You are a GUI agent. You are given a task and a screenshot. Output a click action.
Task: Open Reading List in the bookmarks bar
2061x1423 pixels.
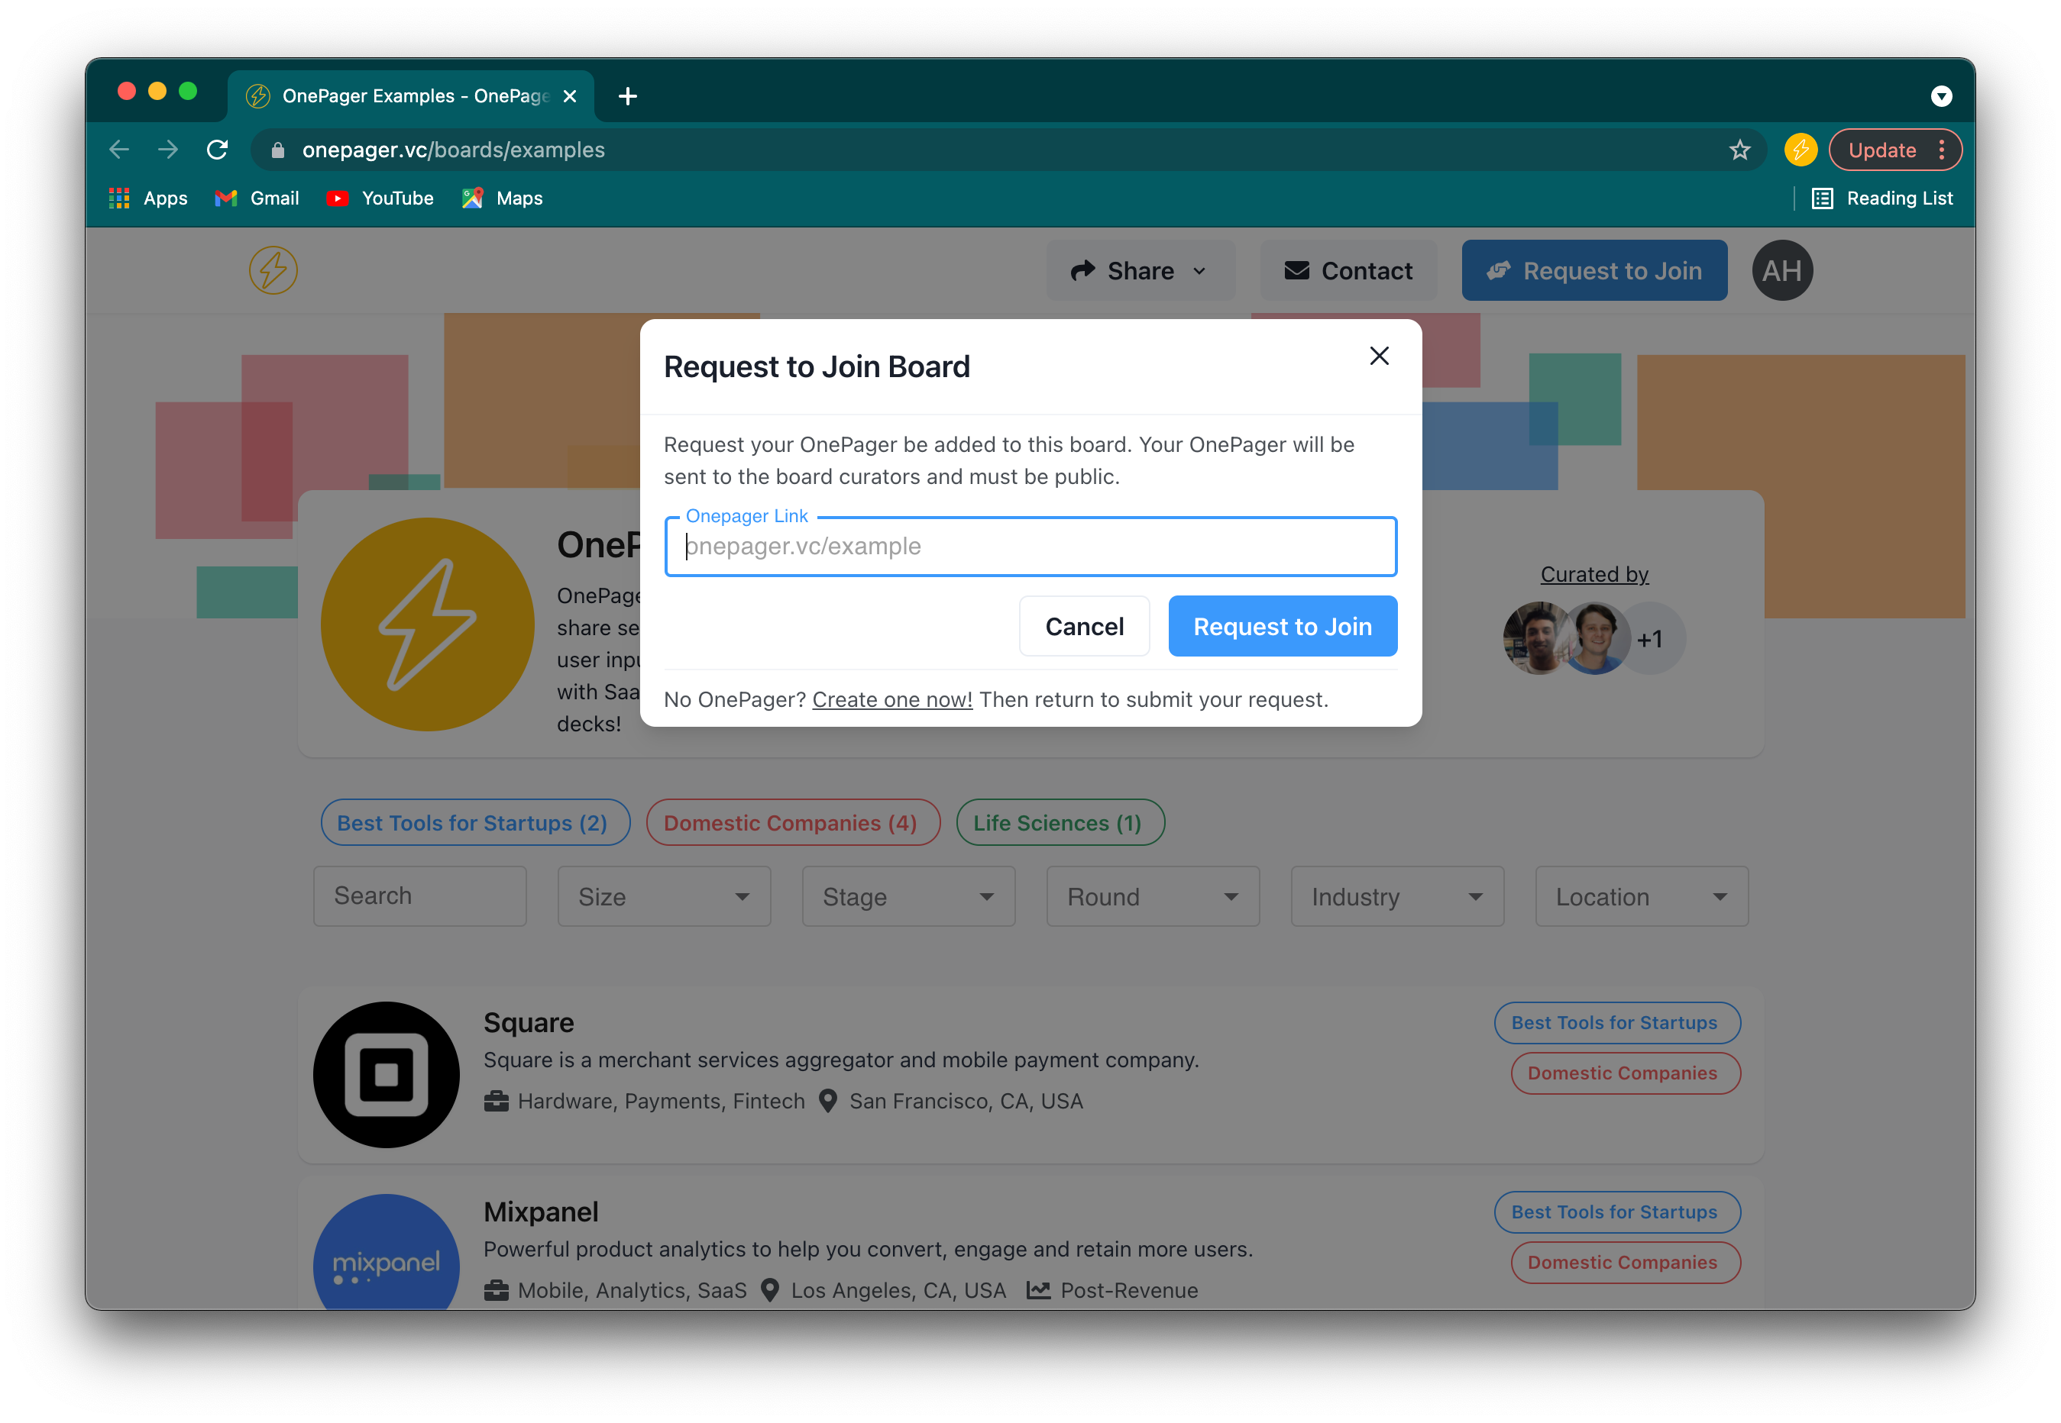coord(1882,198)
